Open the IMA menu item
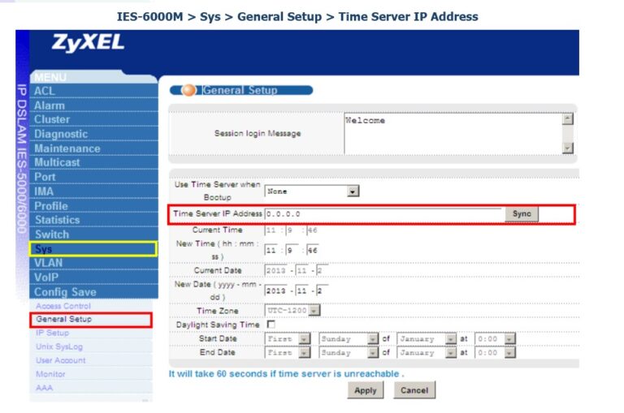The image size is (624, 413). (x=94, y=191)
